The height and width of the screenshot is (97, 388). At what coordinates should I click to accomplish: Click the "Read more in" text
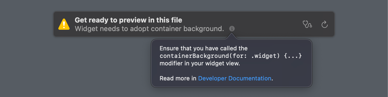coord(178,79)
